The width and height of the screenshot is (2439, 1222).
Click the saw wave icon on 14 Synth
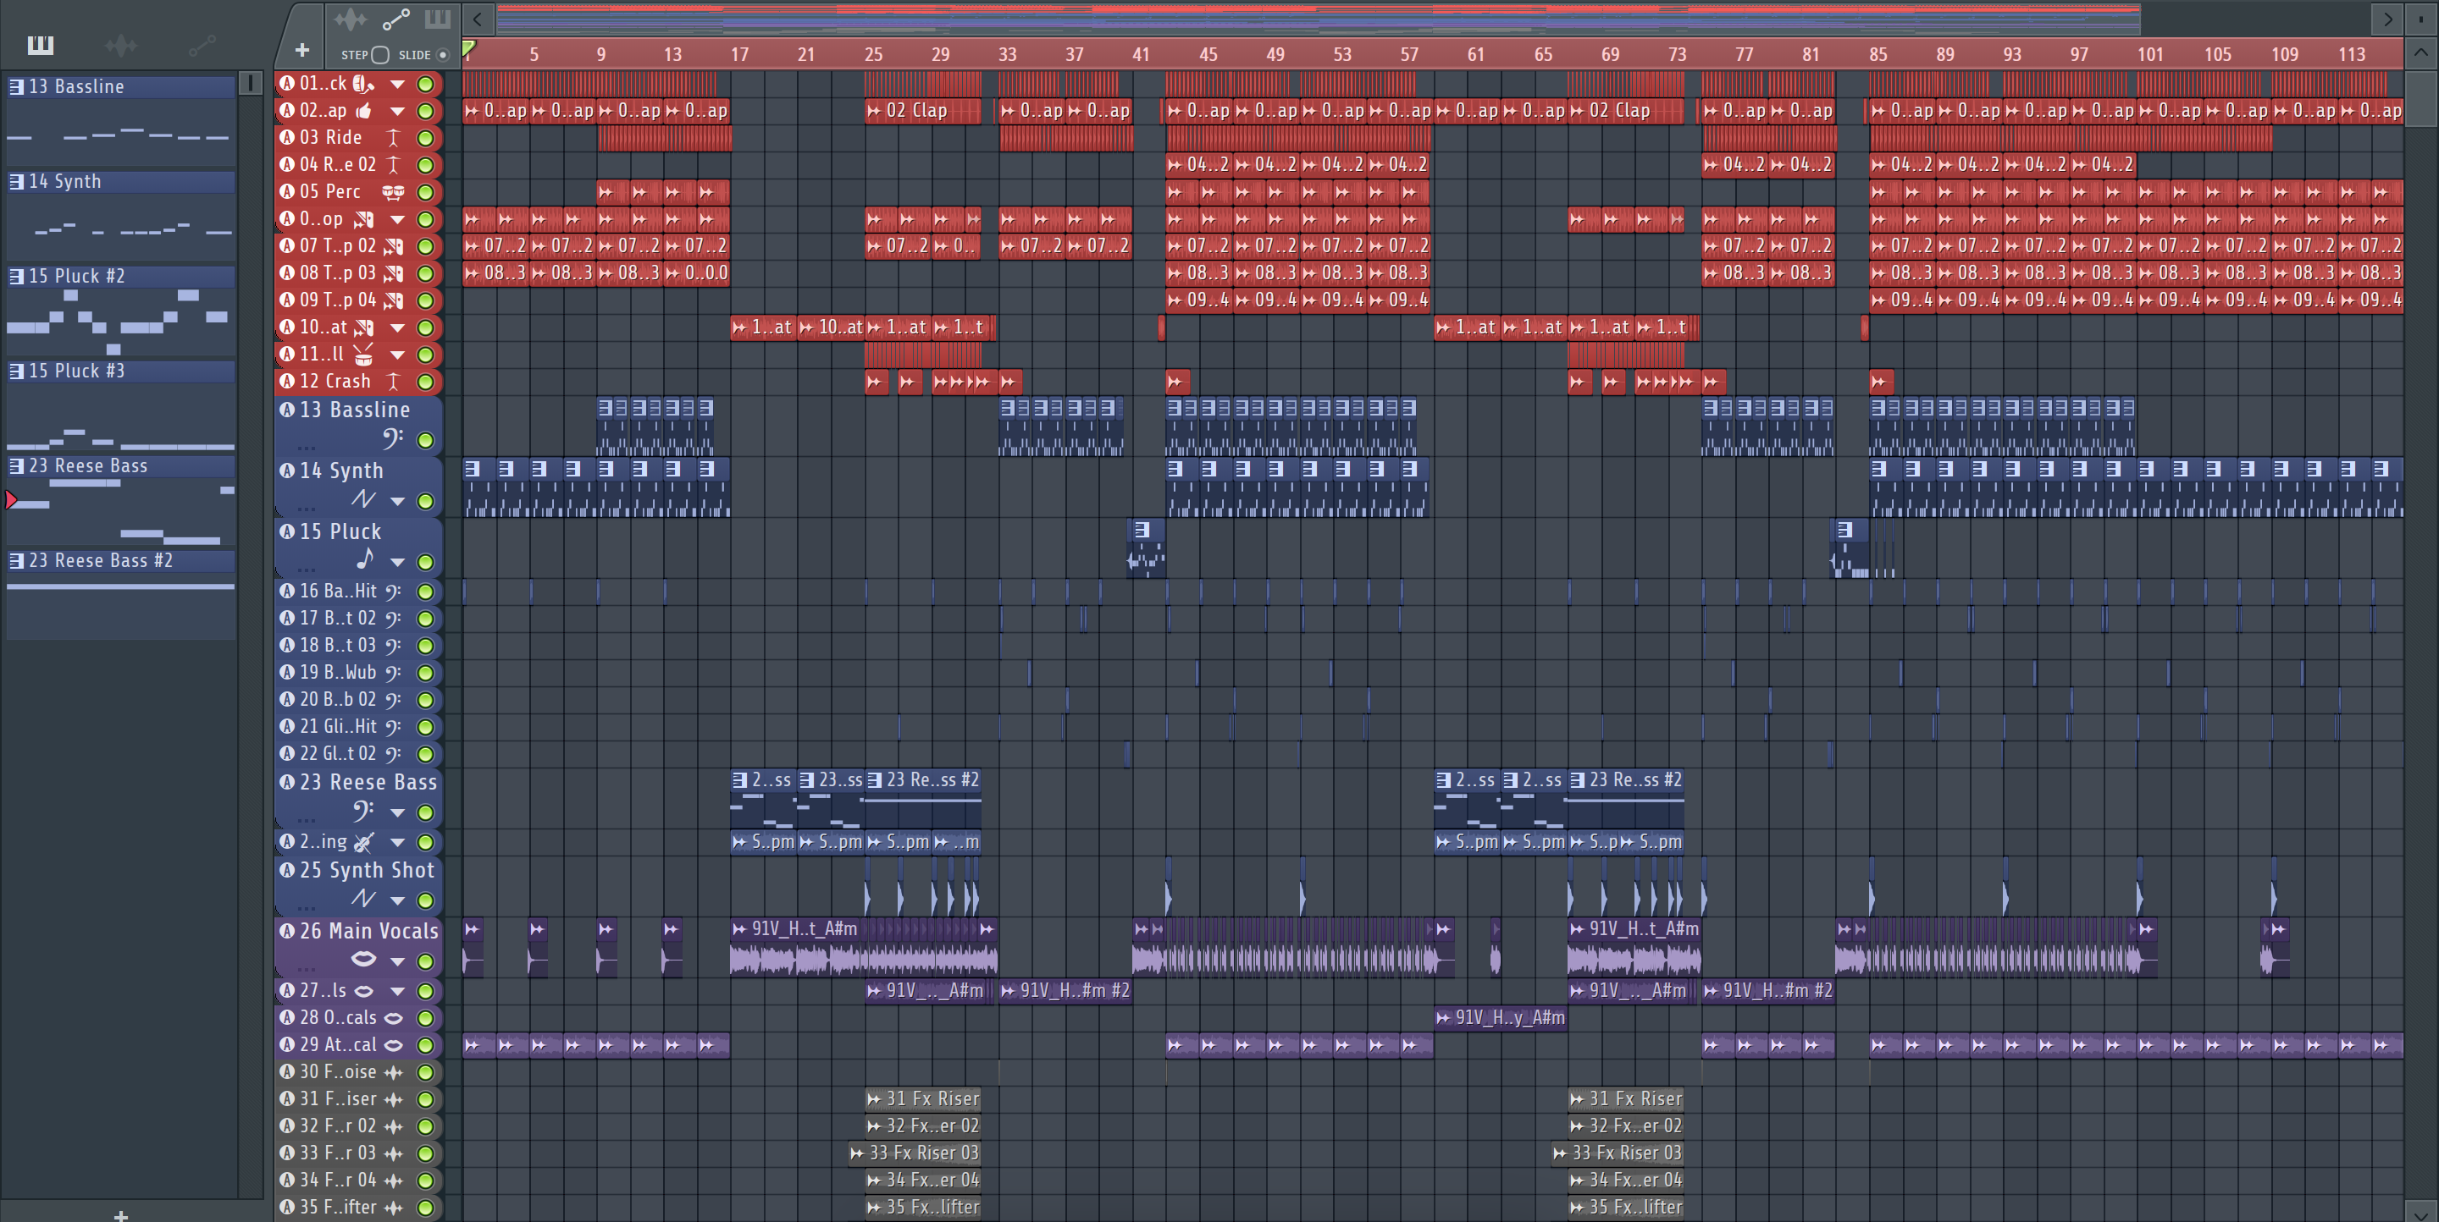363,499
